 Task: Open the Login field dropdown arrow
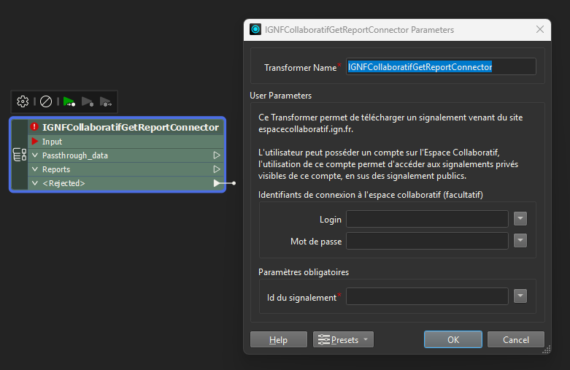click(520, 219)
